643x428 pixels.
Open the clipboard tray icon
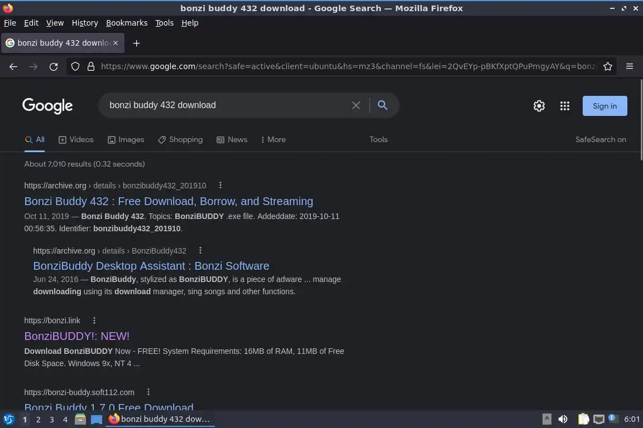coord(583,419)
